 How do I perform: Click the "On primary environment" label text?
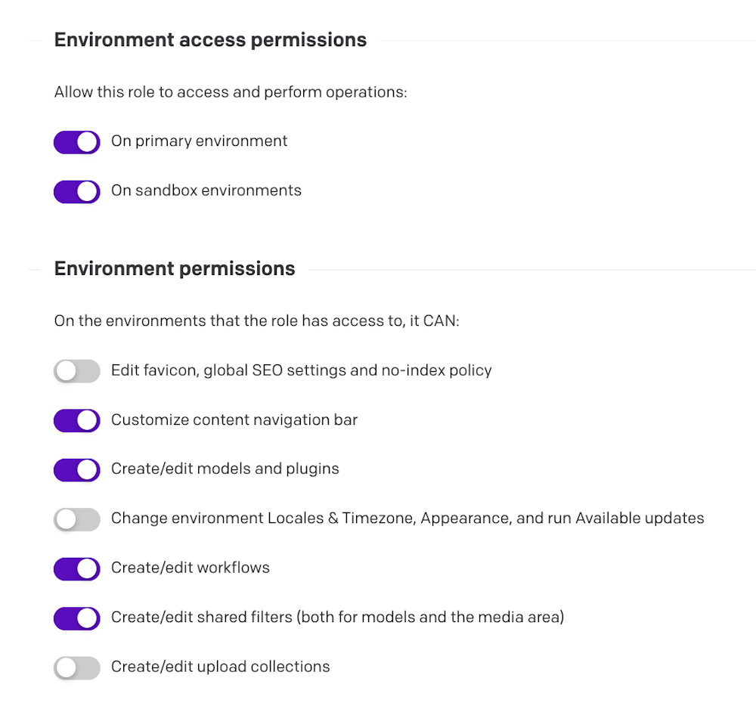[199, 141]
